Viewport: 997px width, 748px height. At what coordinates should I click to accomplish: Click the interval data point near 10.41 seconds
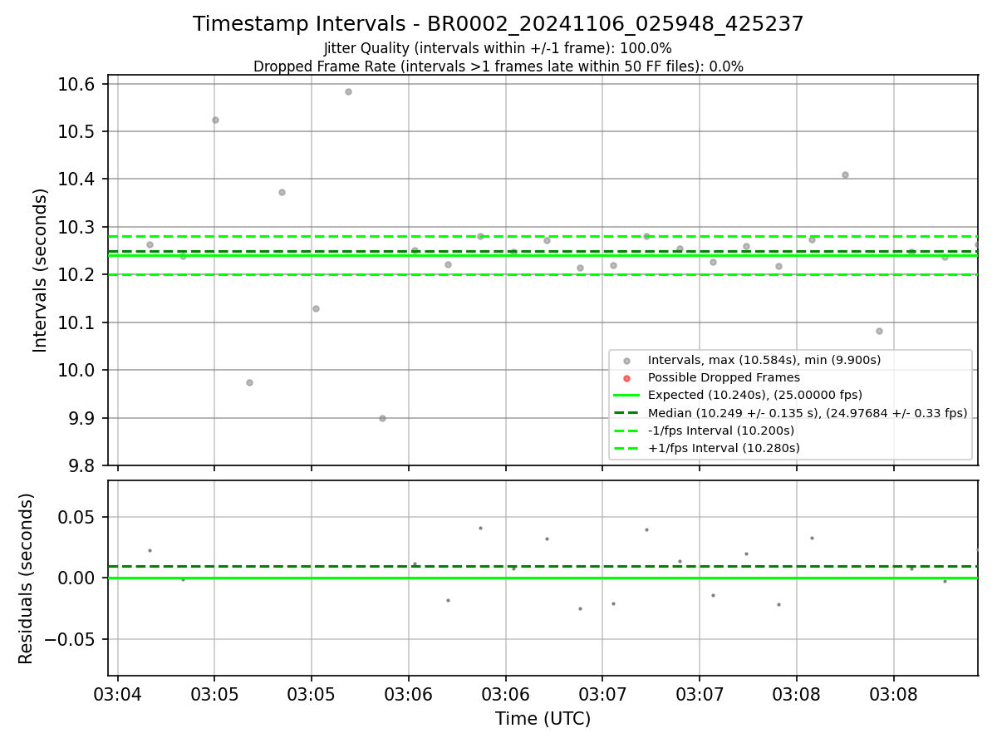pos(845,175)
